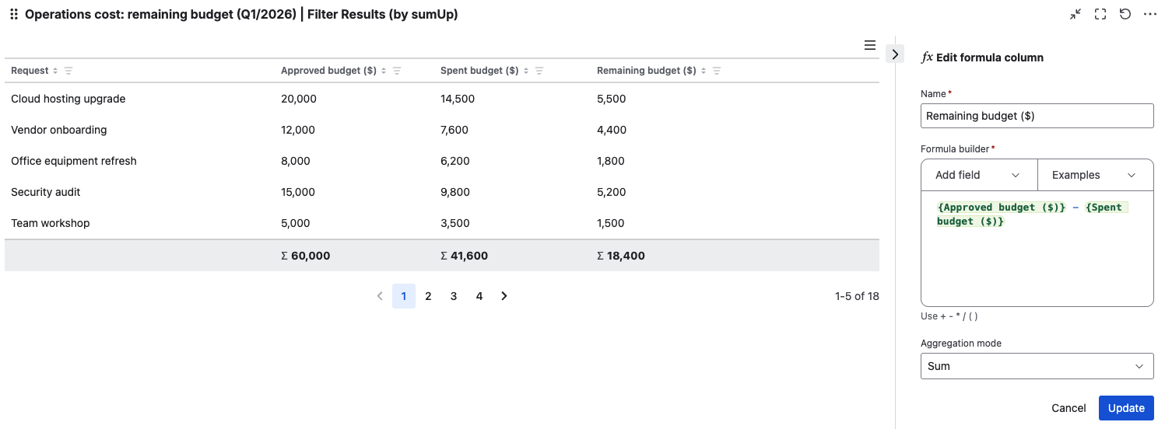Viewport: 1172px width, 429px height.
Task: Click the {Spent budget ($)} formula token
Action: coord(1032,214)
